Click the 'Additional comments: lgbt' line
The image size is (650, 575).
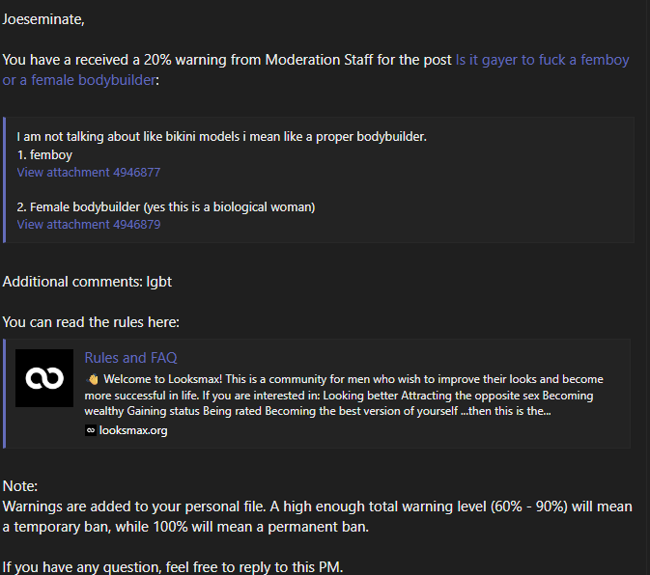point(87,282)
